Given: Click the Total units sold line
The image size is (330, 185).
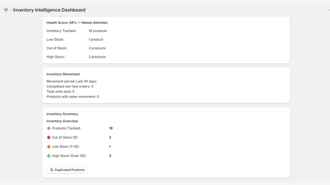Looking at the screenshot, I should pos(60,91).
